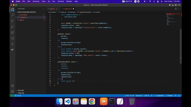
Task: Open the Run and Debug view
Action: pyautogui.click(x=13, y=26)
